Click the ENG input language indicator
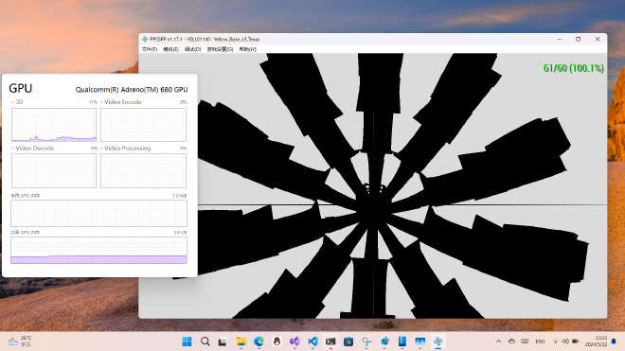The width and height of the screenshot is (625, 351). [x=540, y=342]
